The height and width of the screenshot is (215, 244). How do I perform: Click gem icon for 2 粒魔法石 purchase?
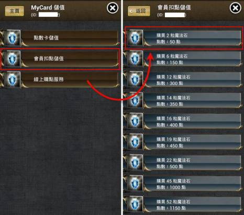tap(135, 38)
